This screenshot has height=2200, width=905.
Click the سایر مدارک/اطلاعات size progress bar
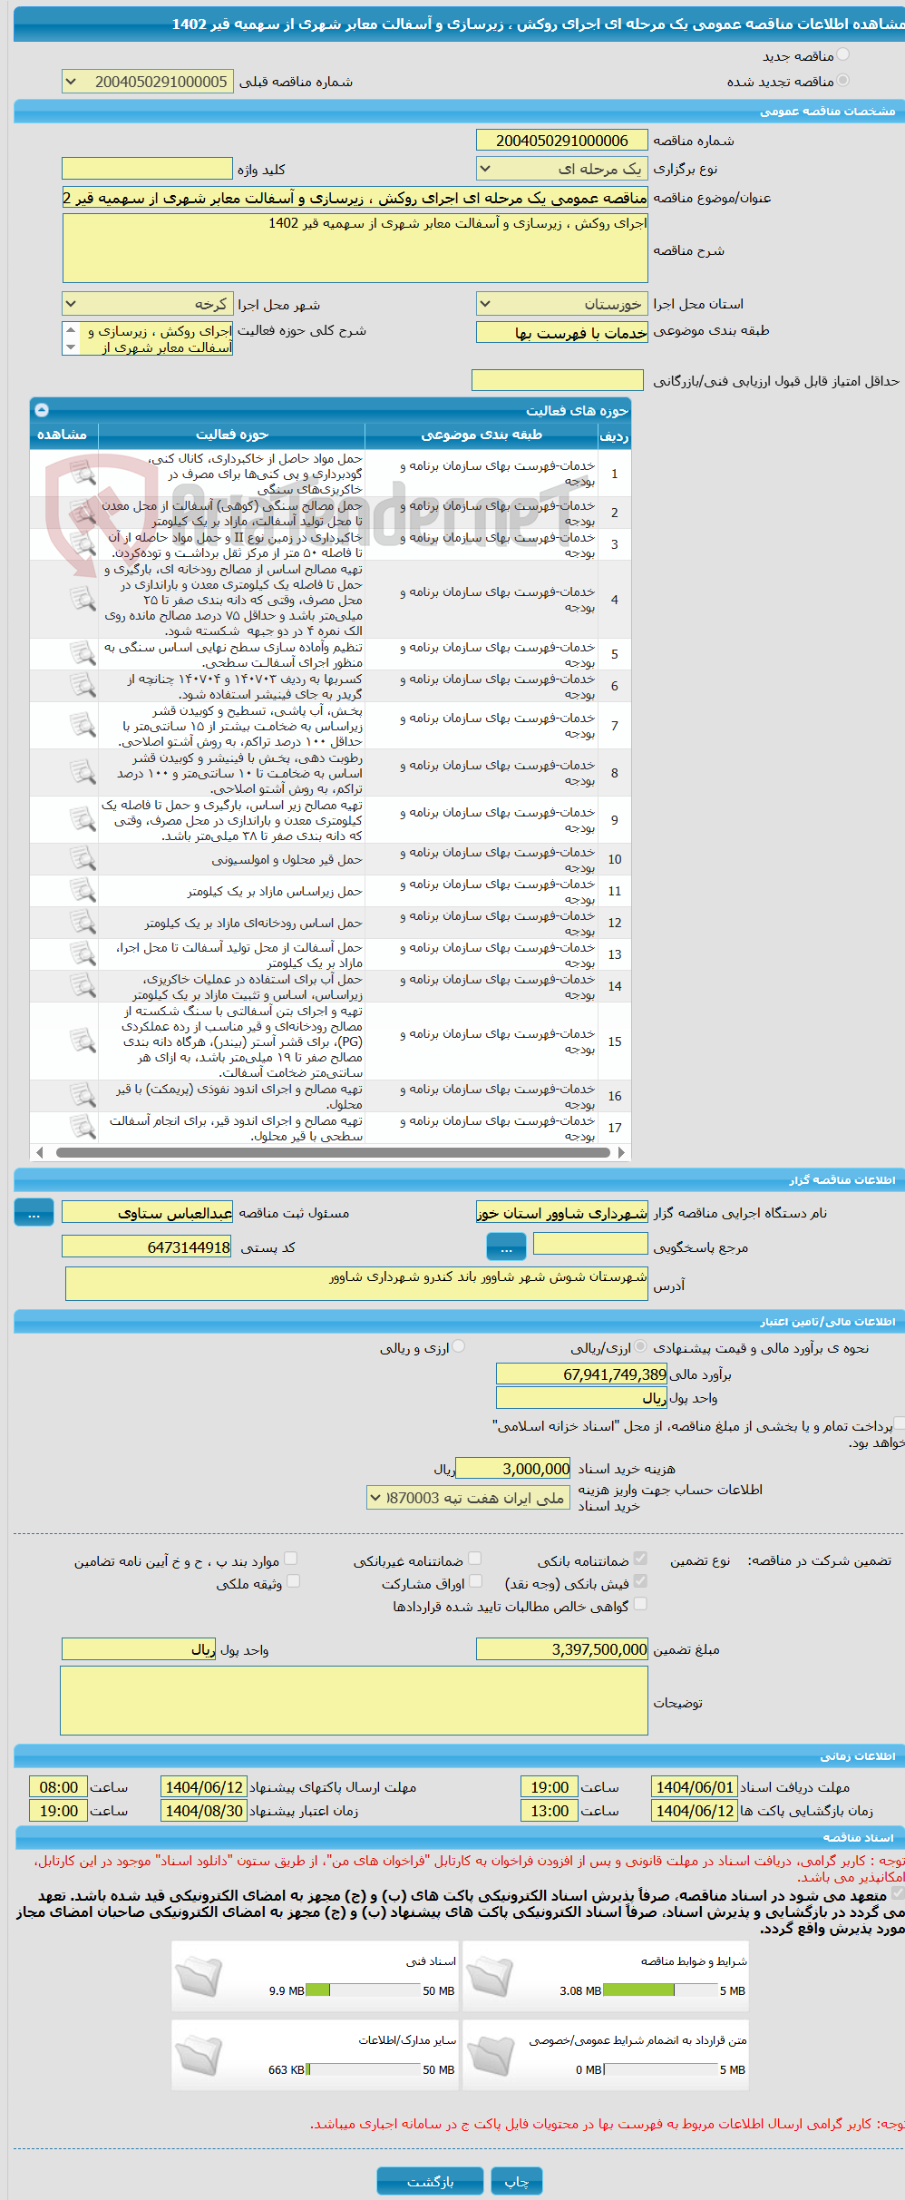(363, 2070)
